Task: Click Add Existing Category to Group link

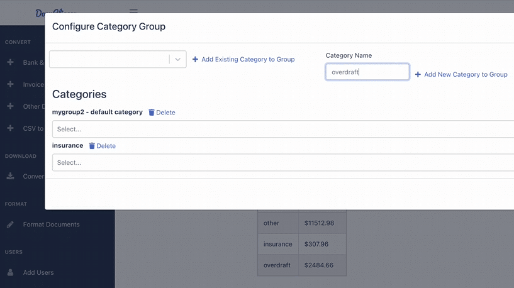Action: [248, 60]
